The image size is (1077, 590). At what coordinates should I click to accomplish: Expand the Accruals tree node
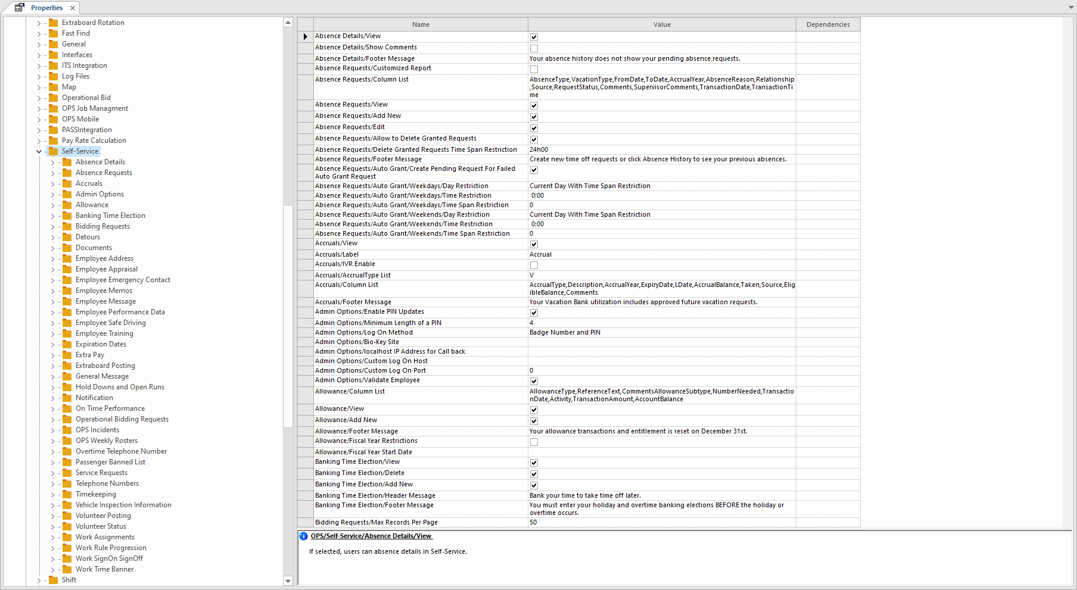tap(52, 183)
